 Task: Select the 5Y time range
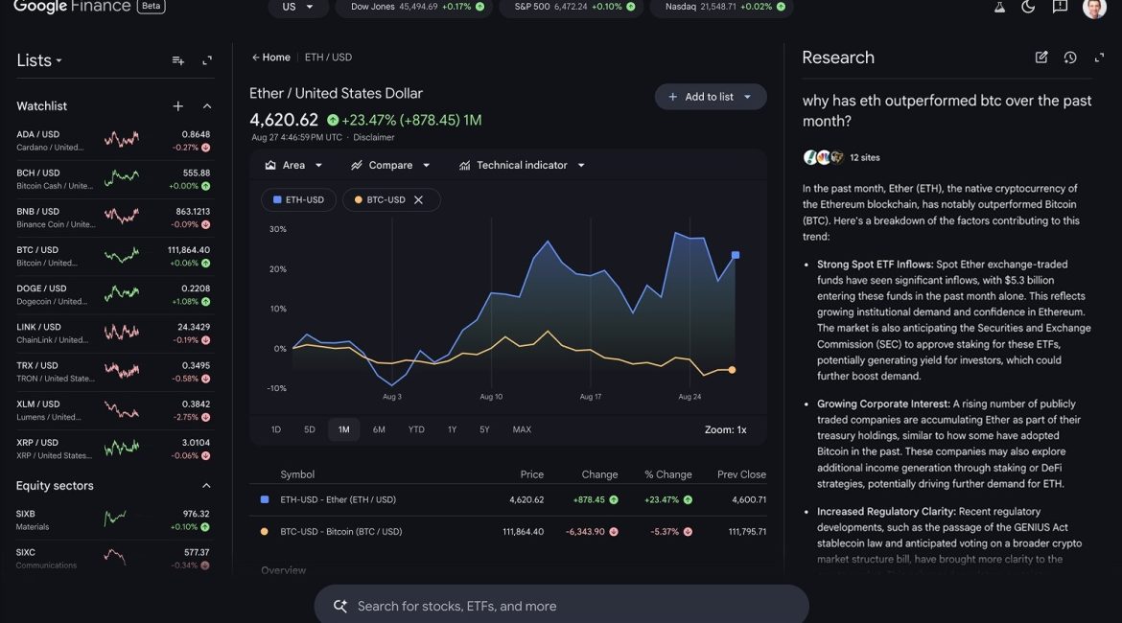point(484,430)
